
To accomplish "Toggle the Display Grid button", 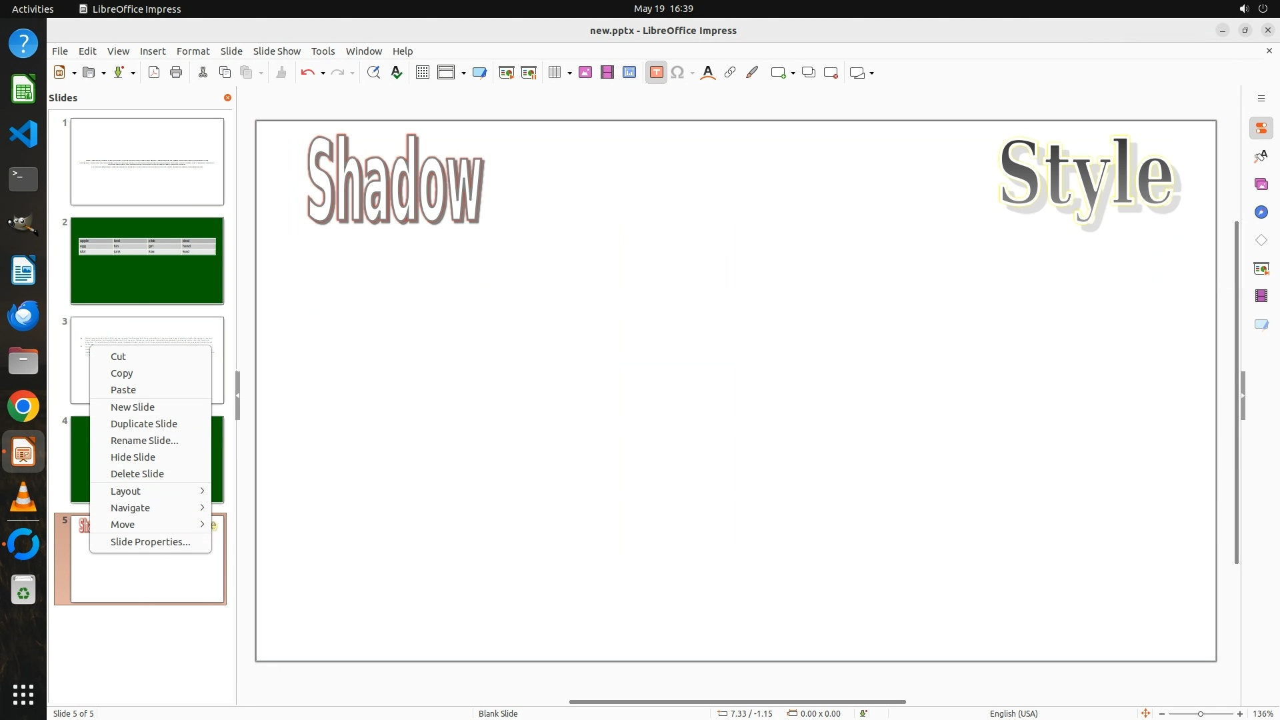I will 422,73.
